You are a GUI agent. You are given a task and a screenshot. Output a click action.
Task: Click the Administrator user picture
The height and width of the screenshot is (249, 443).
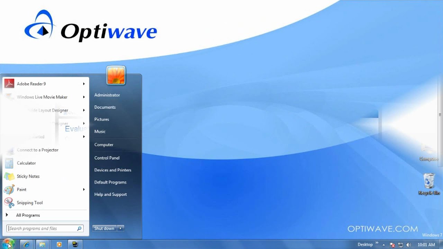[x=116, y=75]
